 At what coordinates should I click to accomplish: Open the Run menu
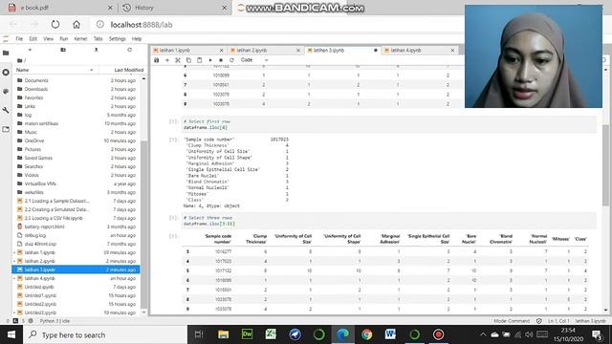[x=64, y=38]
